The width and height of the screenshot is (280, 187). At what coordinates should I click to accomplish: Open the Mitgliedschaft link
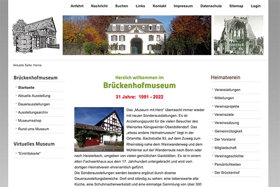coord(225,148)
